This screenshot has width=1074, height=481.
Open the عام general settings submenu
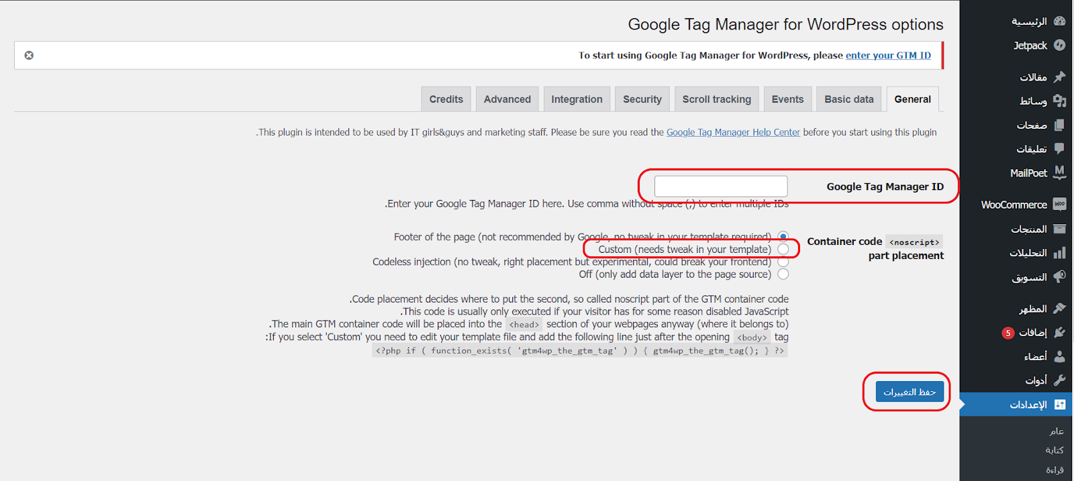[x=1057, y=431]
